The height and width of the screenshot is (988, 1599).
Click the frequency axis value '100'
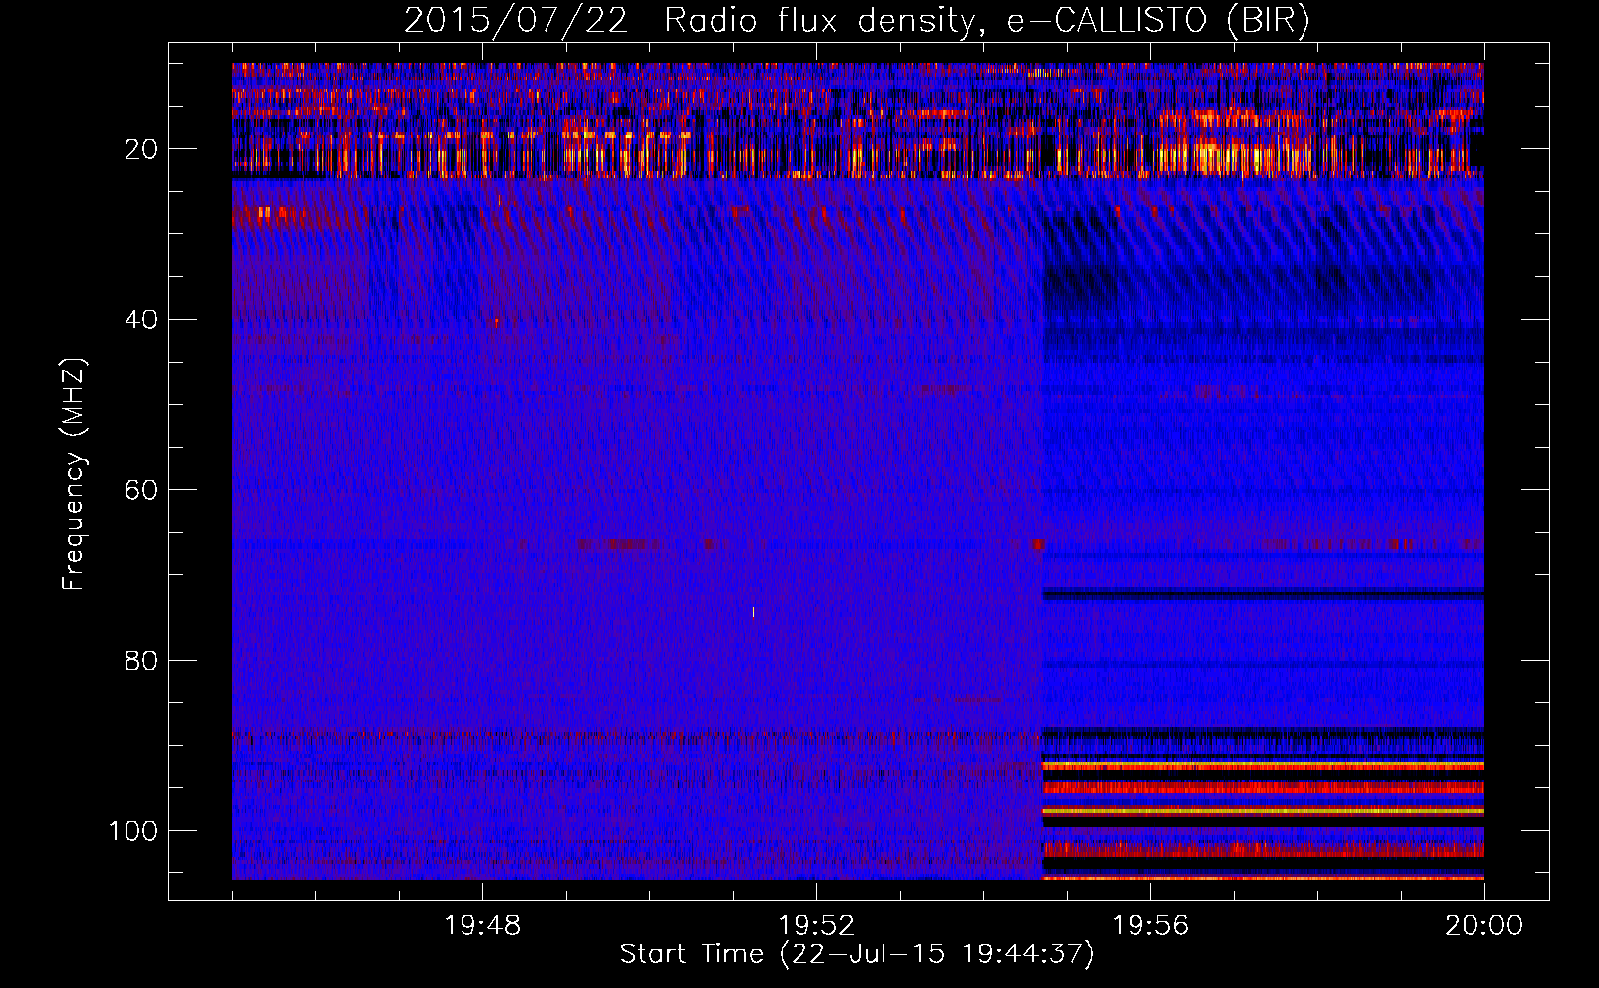(133, 831)
